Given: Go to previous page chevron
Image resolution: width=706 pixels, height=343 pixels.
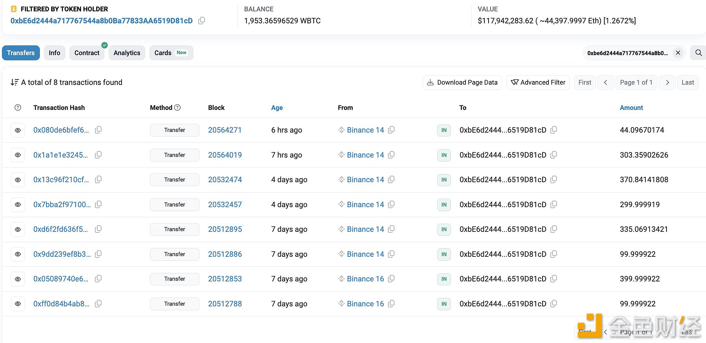Looking at the screenshot, I should (606, 82).
